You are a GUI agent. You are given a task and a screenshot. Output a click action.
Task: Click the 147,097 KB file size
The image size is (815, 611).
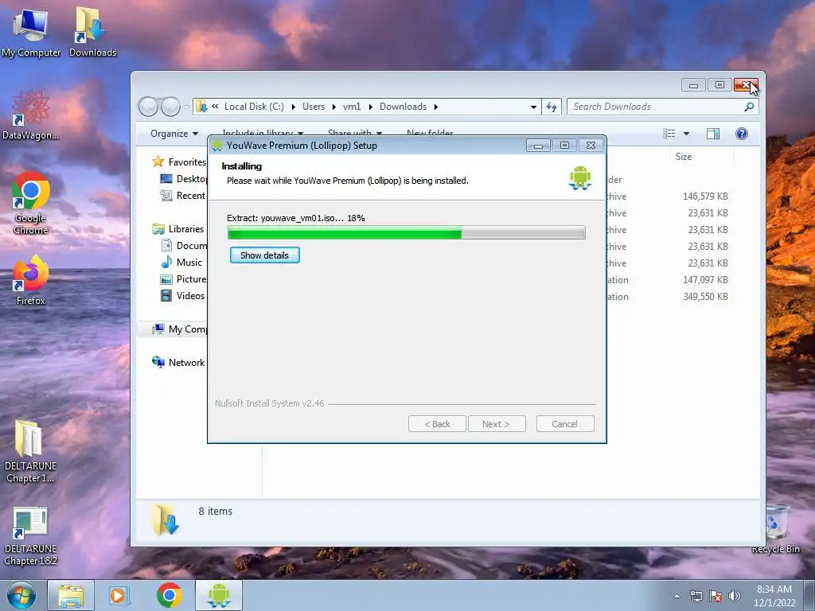click(x=705, y=280)
